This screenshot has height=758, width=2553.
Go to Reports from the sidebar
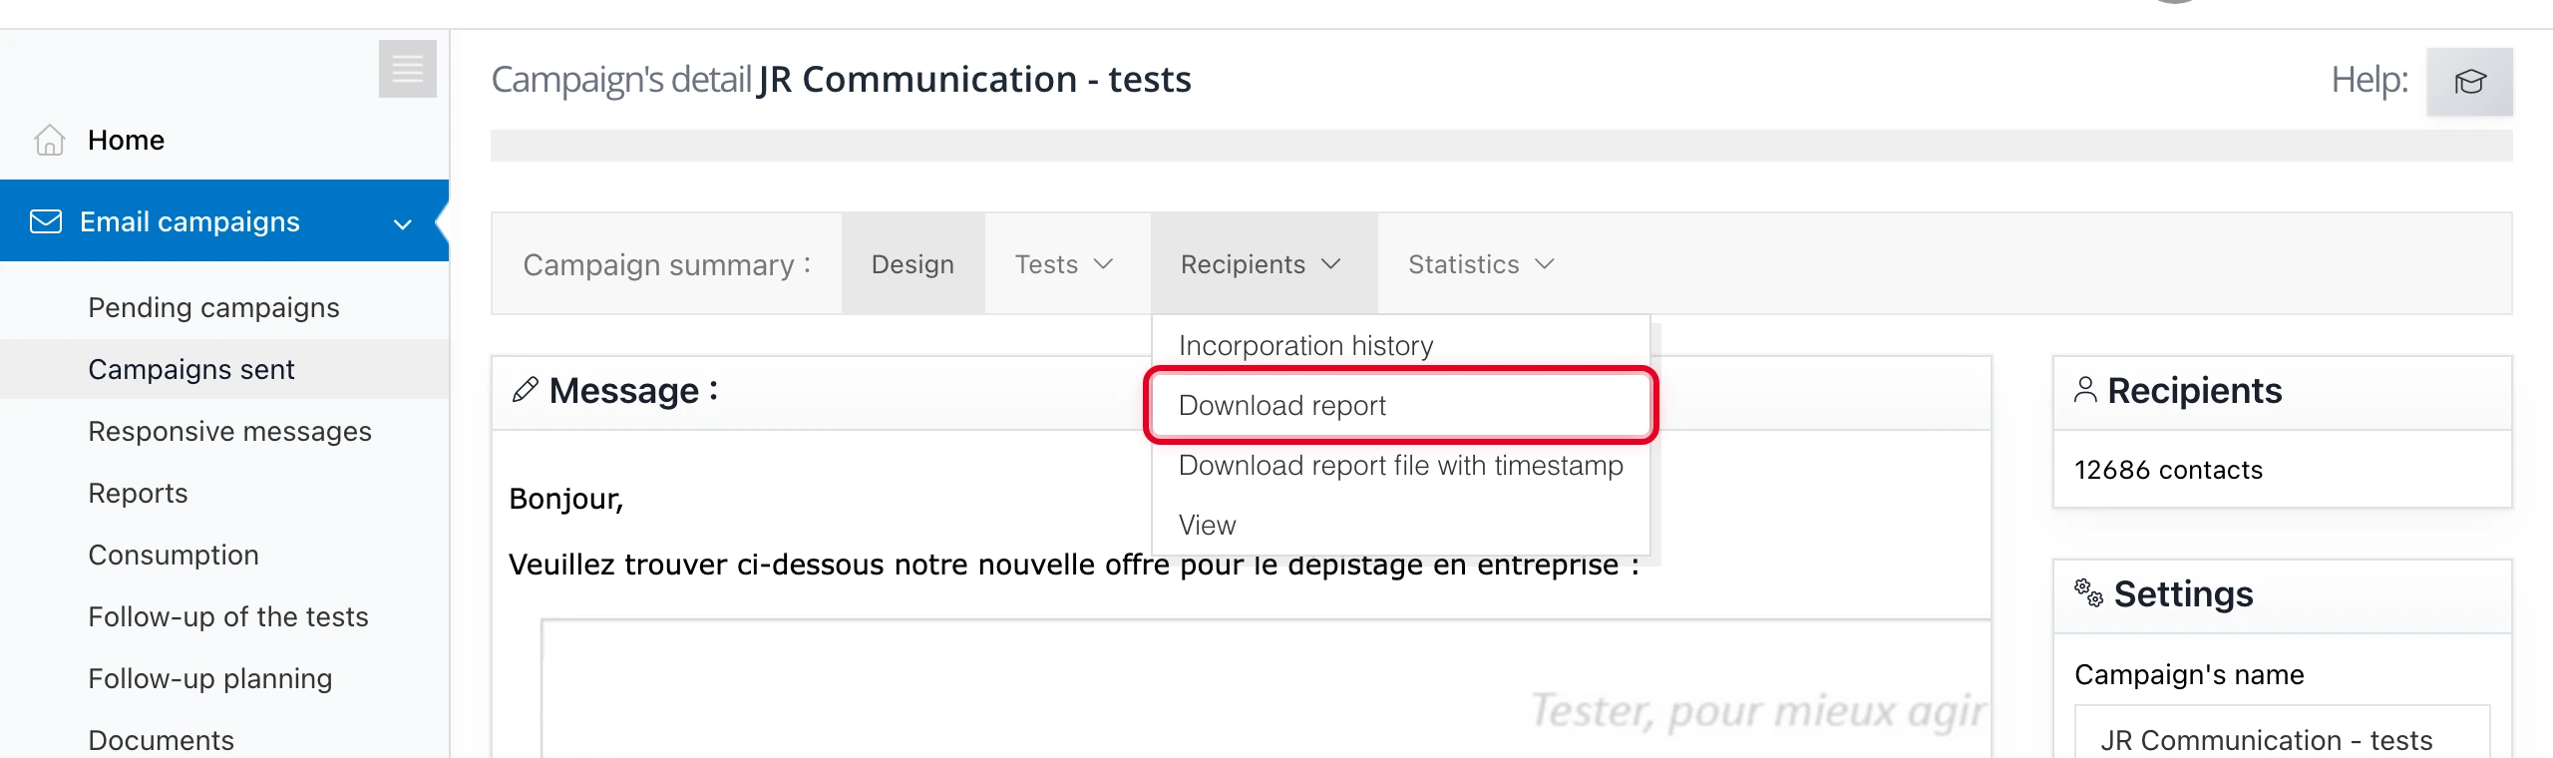[138, 493]
